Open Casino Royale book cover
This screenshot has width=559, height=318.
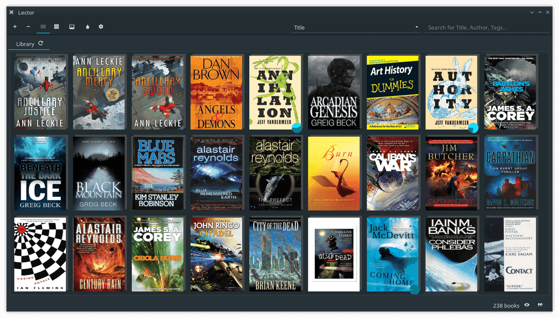(40, 255)
